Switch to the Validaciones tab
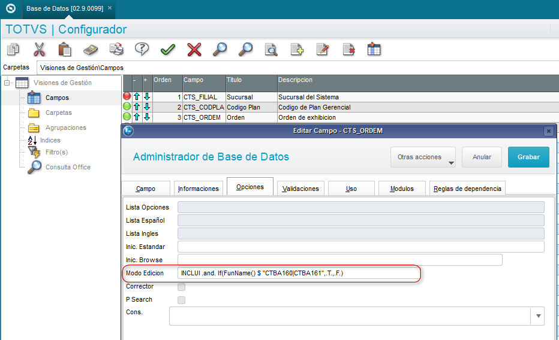Viewport: 559px width, 340px height. [x=300, y=189]
